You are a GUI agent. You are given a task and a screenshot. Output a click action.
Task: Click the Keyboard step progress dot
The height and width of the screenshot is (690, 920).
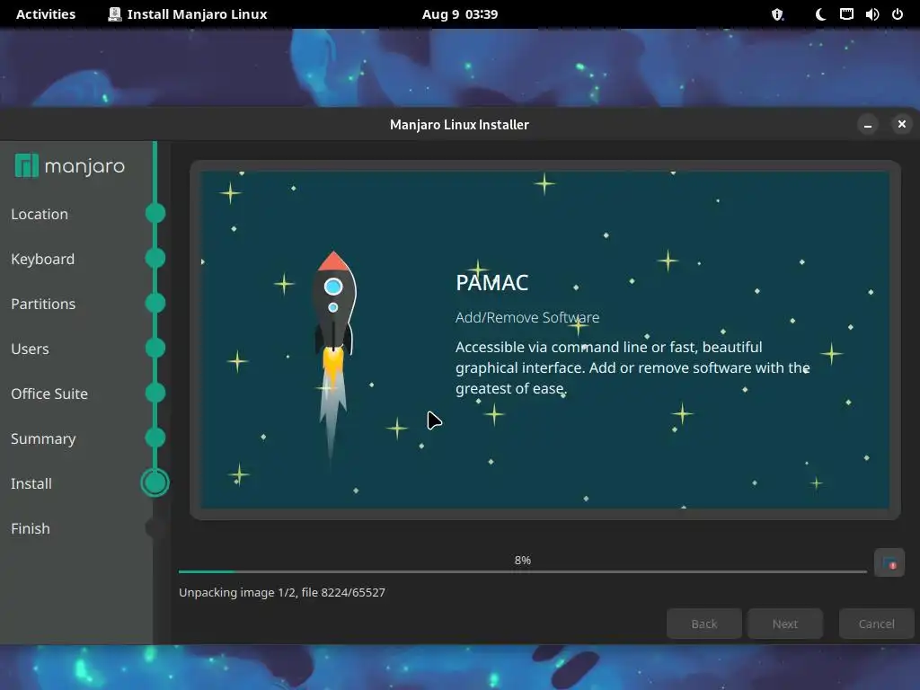(x=155, y=258)
